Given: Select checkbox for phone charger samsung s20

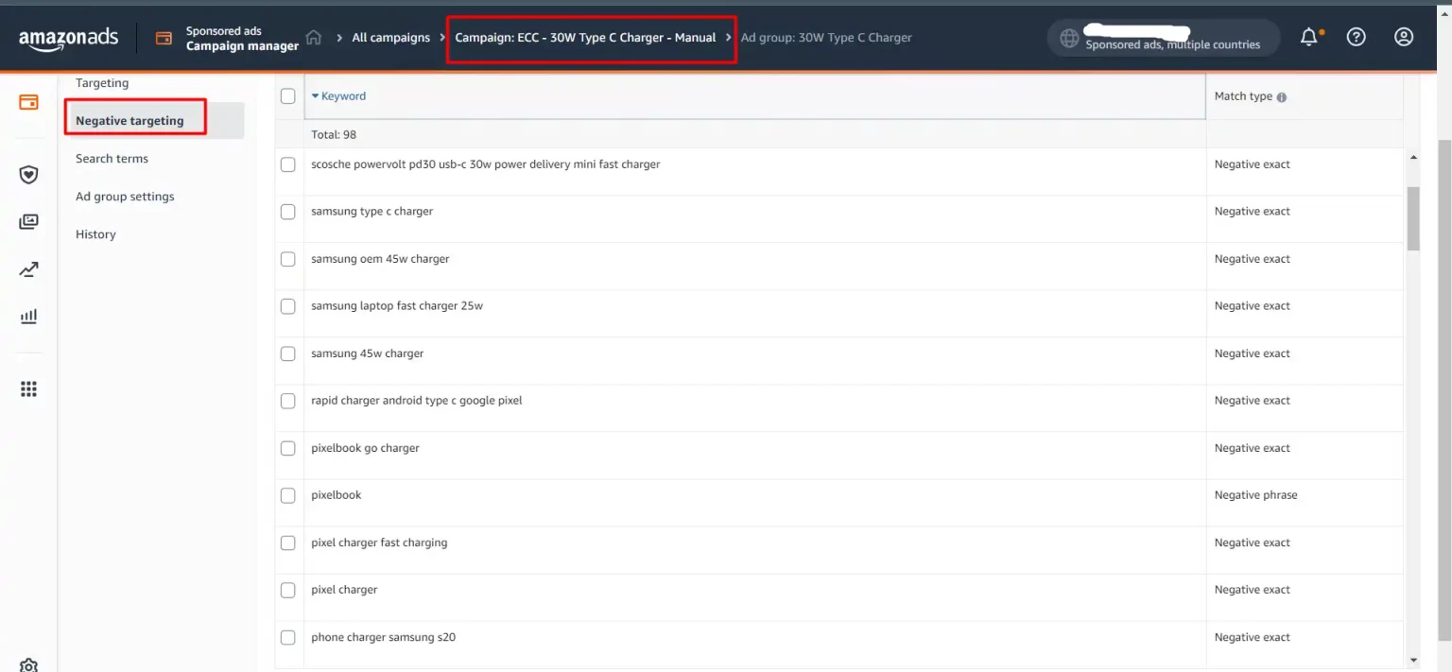Looking at the screenshot, I should point(288,637).
